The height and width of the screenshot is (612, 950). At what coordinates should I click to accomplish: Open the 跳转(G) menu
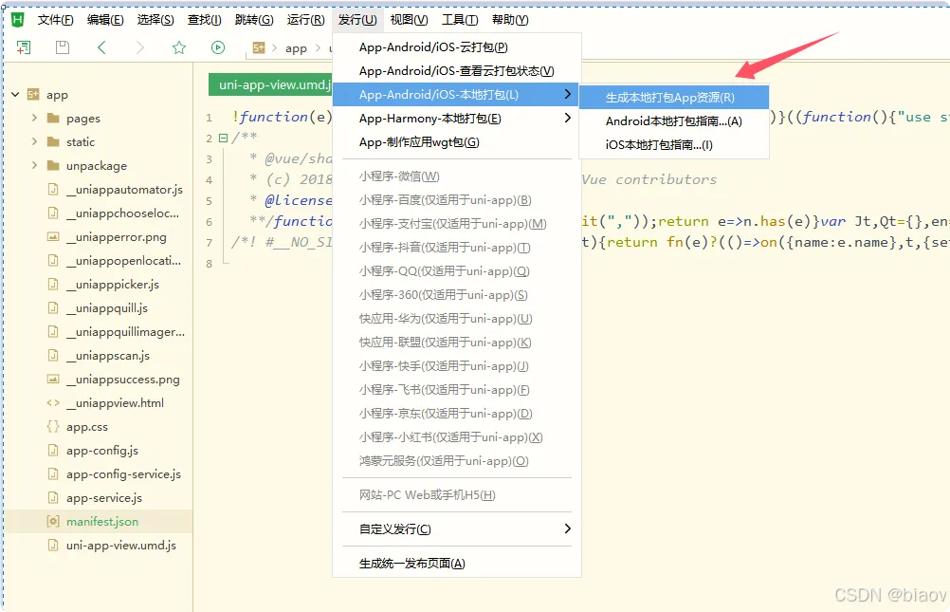point(254,20)
